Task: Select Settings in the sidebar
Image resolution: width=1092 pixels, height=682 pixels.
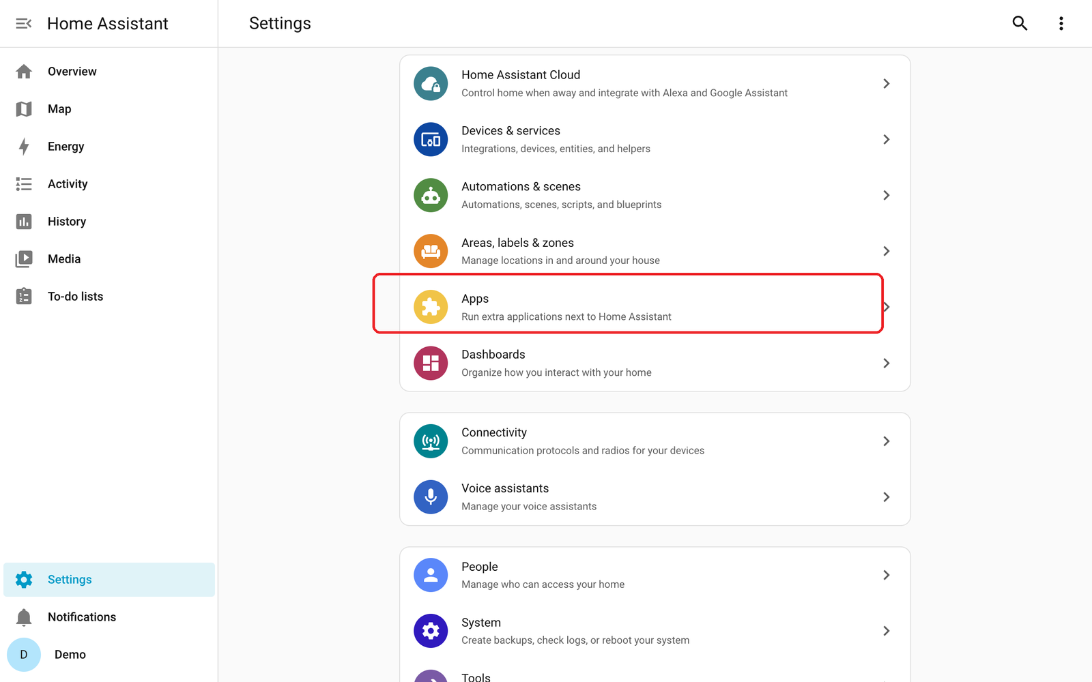Action: tap(109, 580)
